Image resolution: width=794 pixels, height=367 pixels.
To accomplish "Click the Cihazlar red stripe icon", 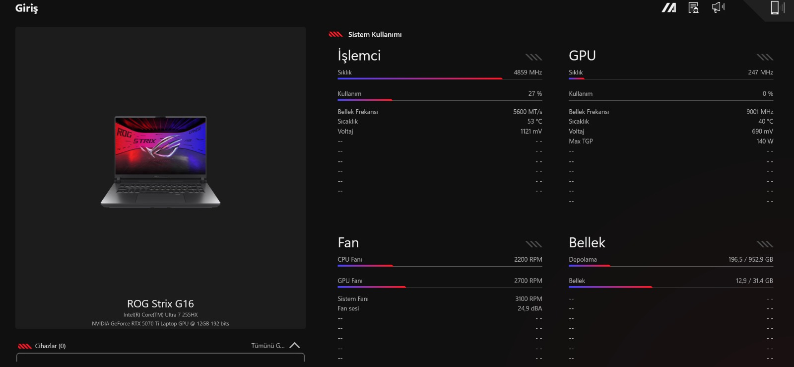I will (25, 346).
